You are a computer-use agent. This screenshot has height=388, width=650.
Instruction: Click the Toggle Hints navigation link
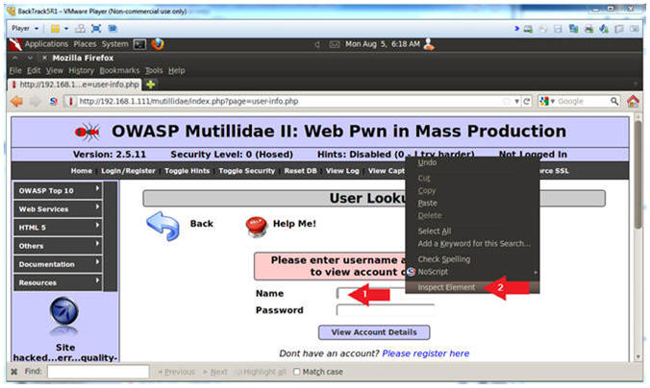coord(187,171)
